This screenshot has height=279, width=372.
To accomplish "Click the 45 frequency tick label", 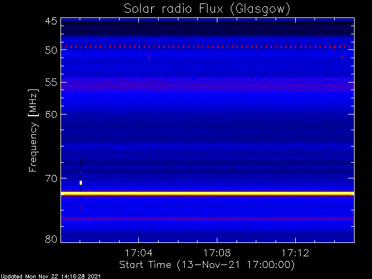I will 51,21.
